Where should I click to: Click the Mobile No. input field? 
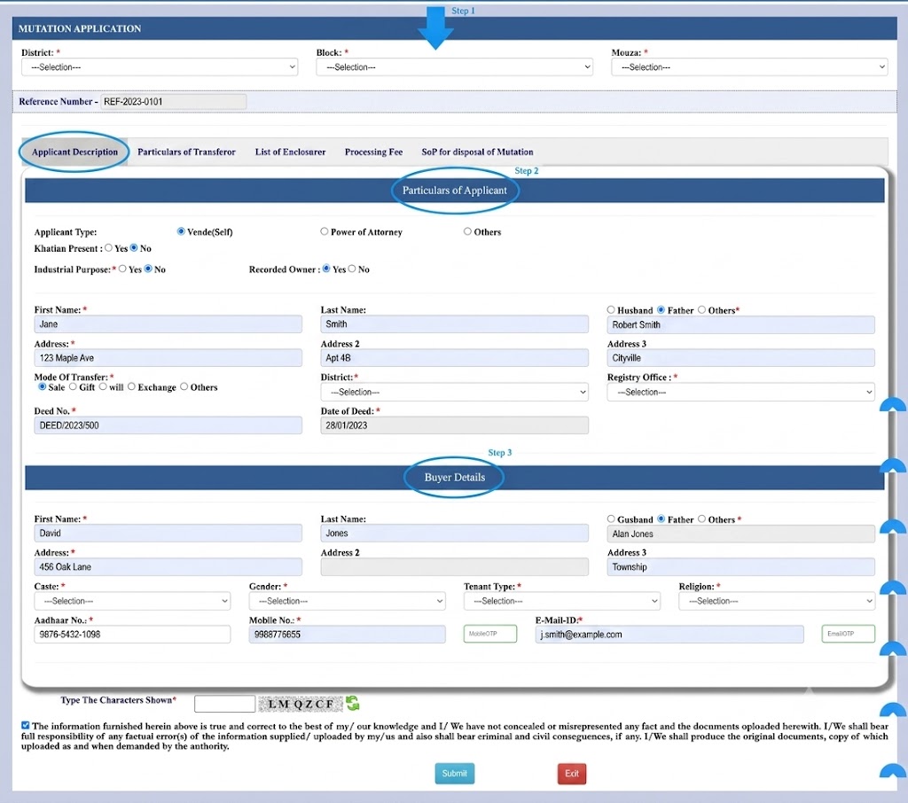(347, 635)
